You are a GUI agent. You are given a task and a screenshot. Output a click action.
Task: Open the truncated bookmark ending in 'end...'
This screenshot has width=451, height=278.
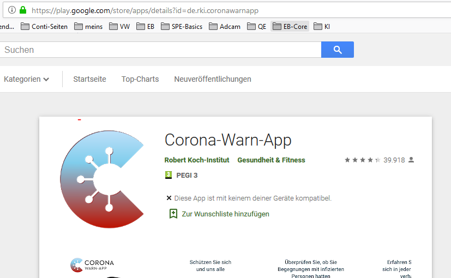coord(7,27)
